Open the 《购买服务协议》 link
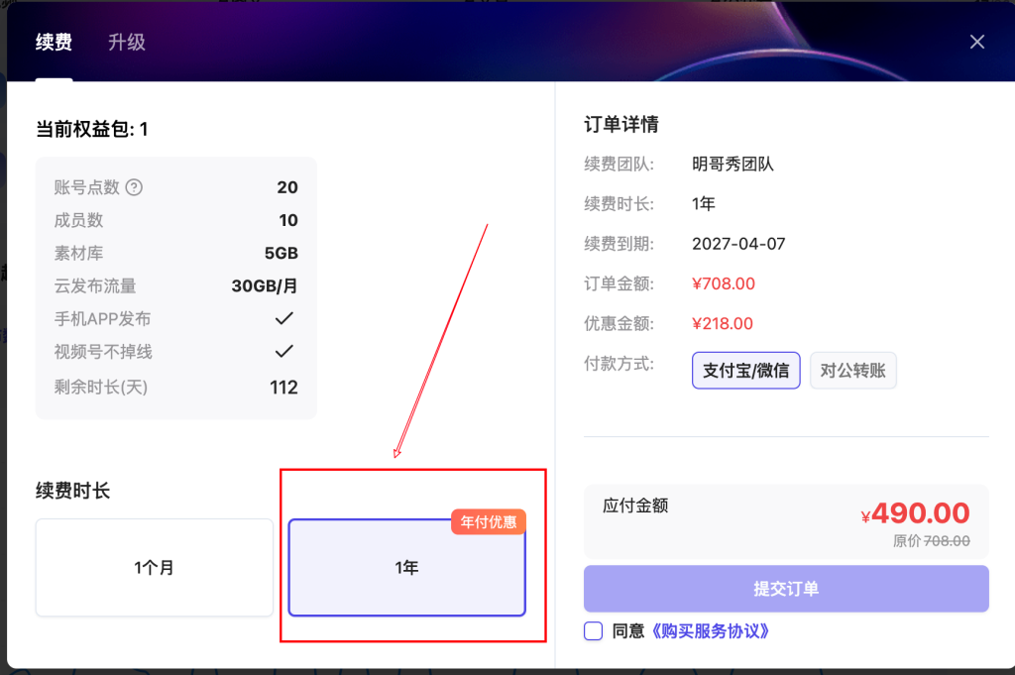This screenshot has width=1015, height=675. pyautogui.click(x=710, y=630)
